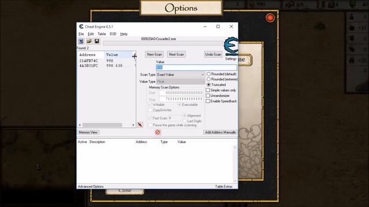Click the Value input field

coord(196,67)
